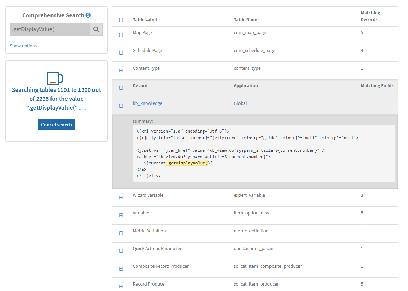Expand the Record Producer row
This screenshot has width=408, height=291.
click(121, 286)
